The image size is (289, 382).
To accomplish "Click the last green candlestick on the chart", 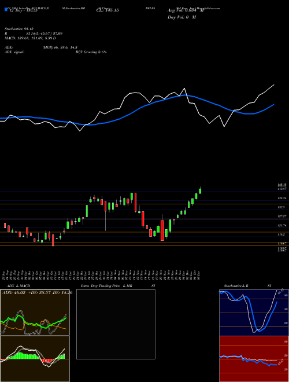I will point(200,191).
